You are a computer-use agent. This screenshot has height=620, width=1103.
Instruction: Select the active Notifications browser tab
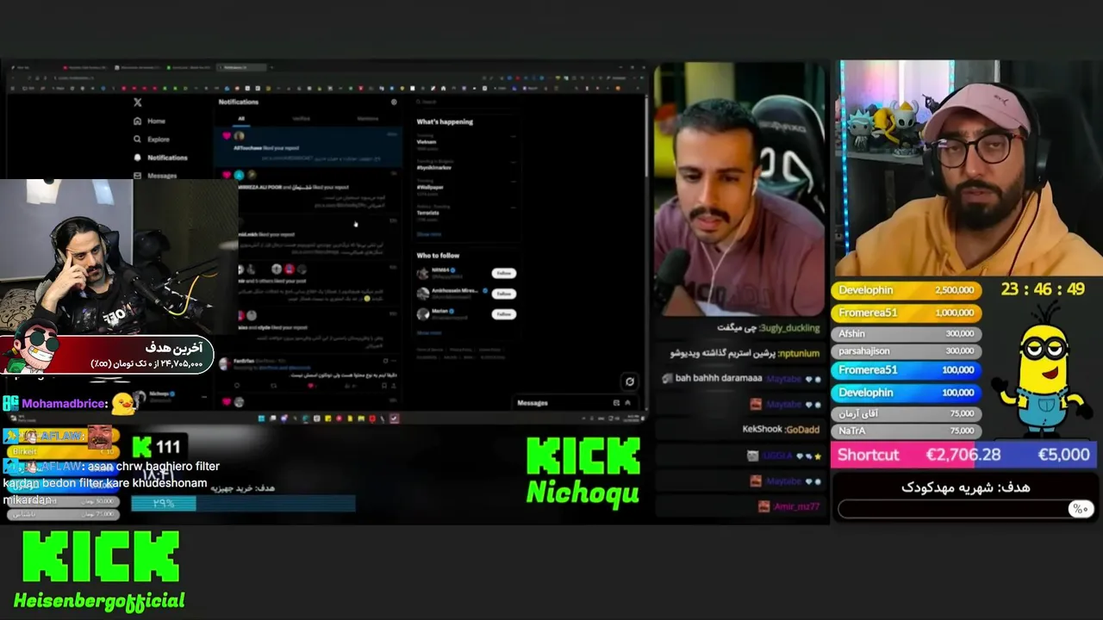click(241, 67)
